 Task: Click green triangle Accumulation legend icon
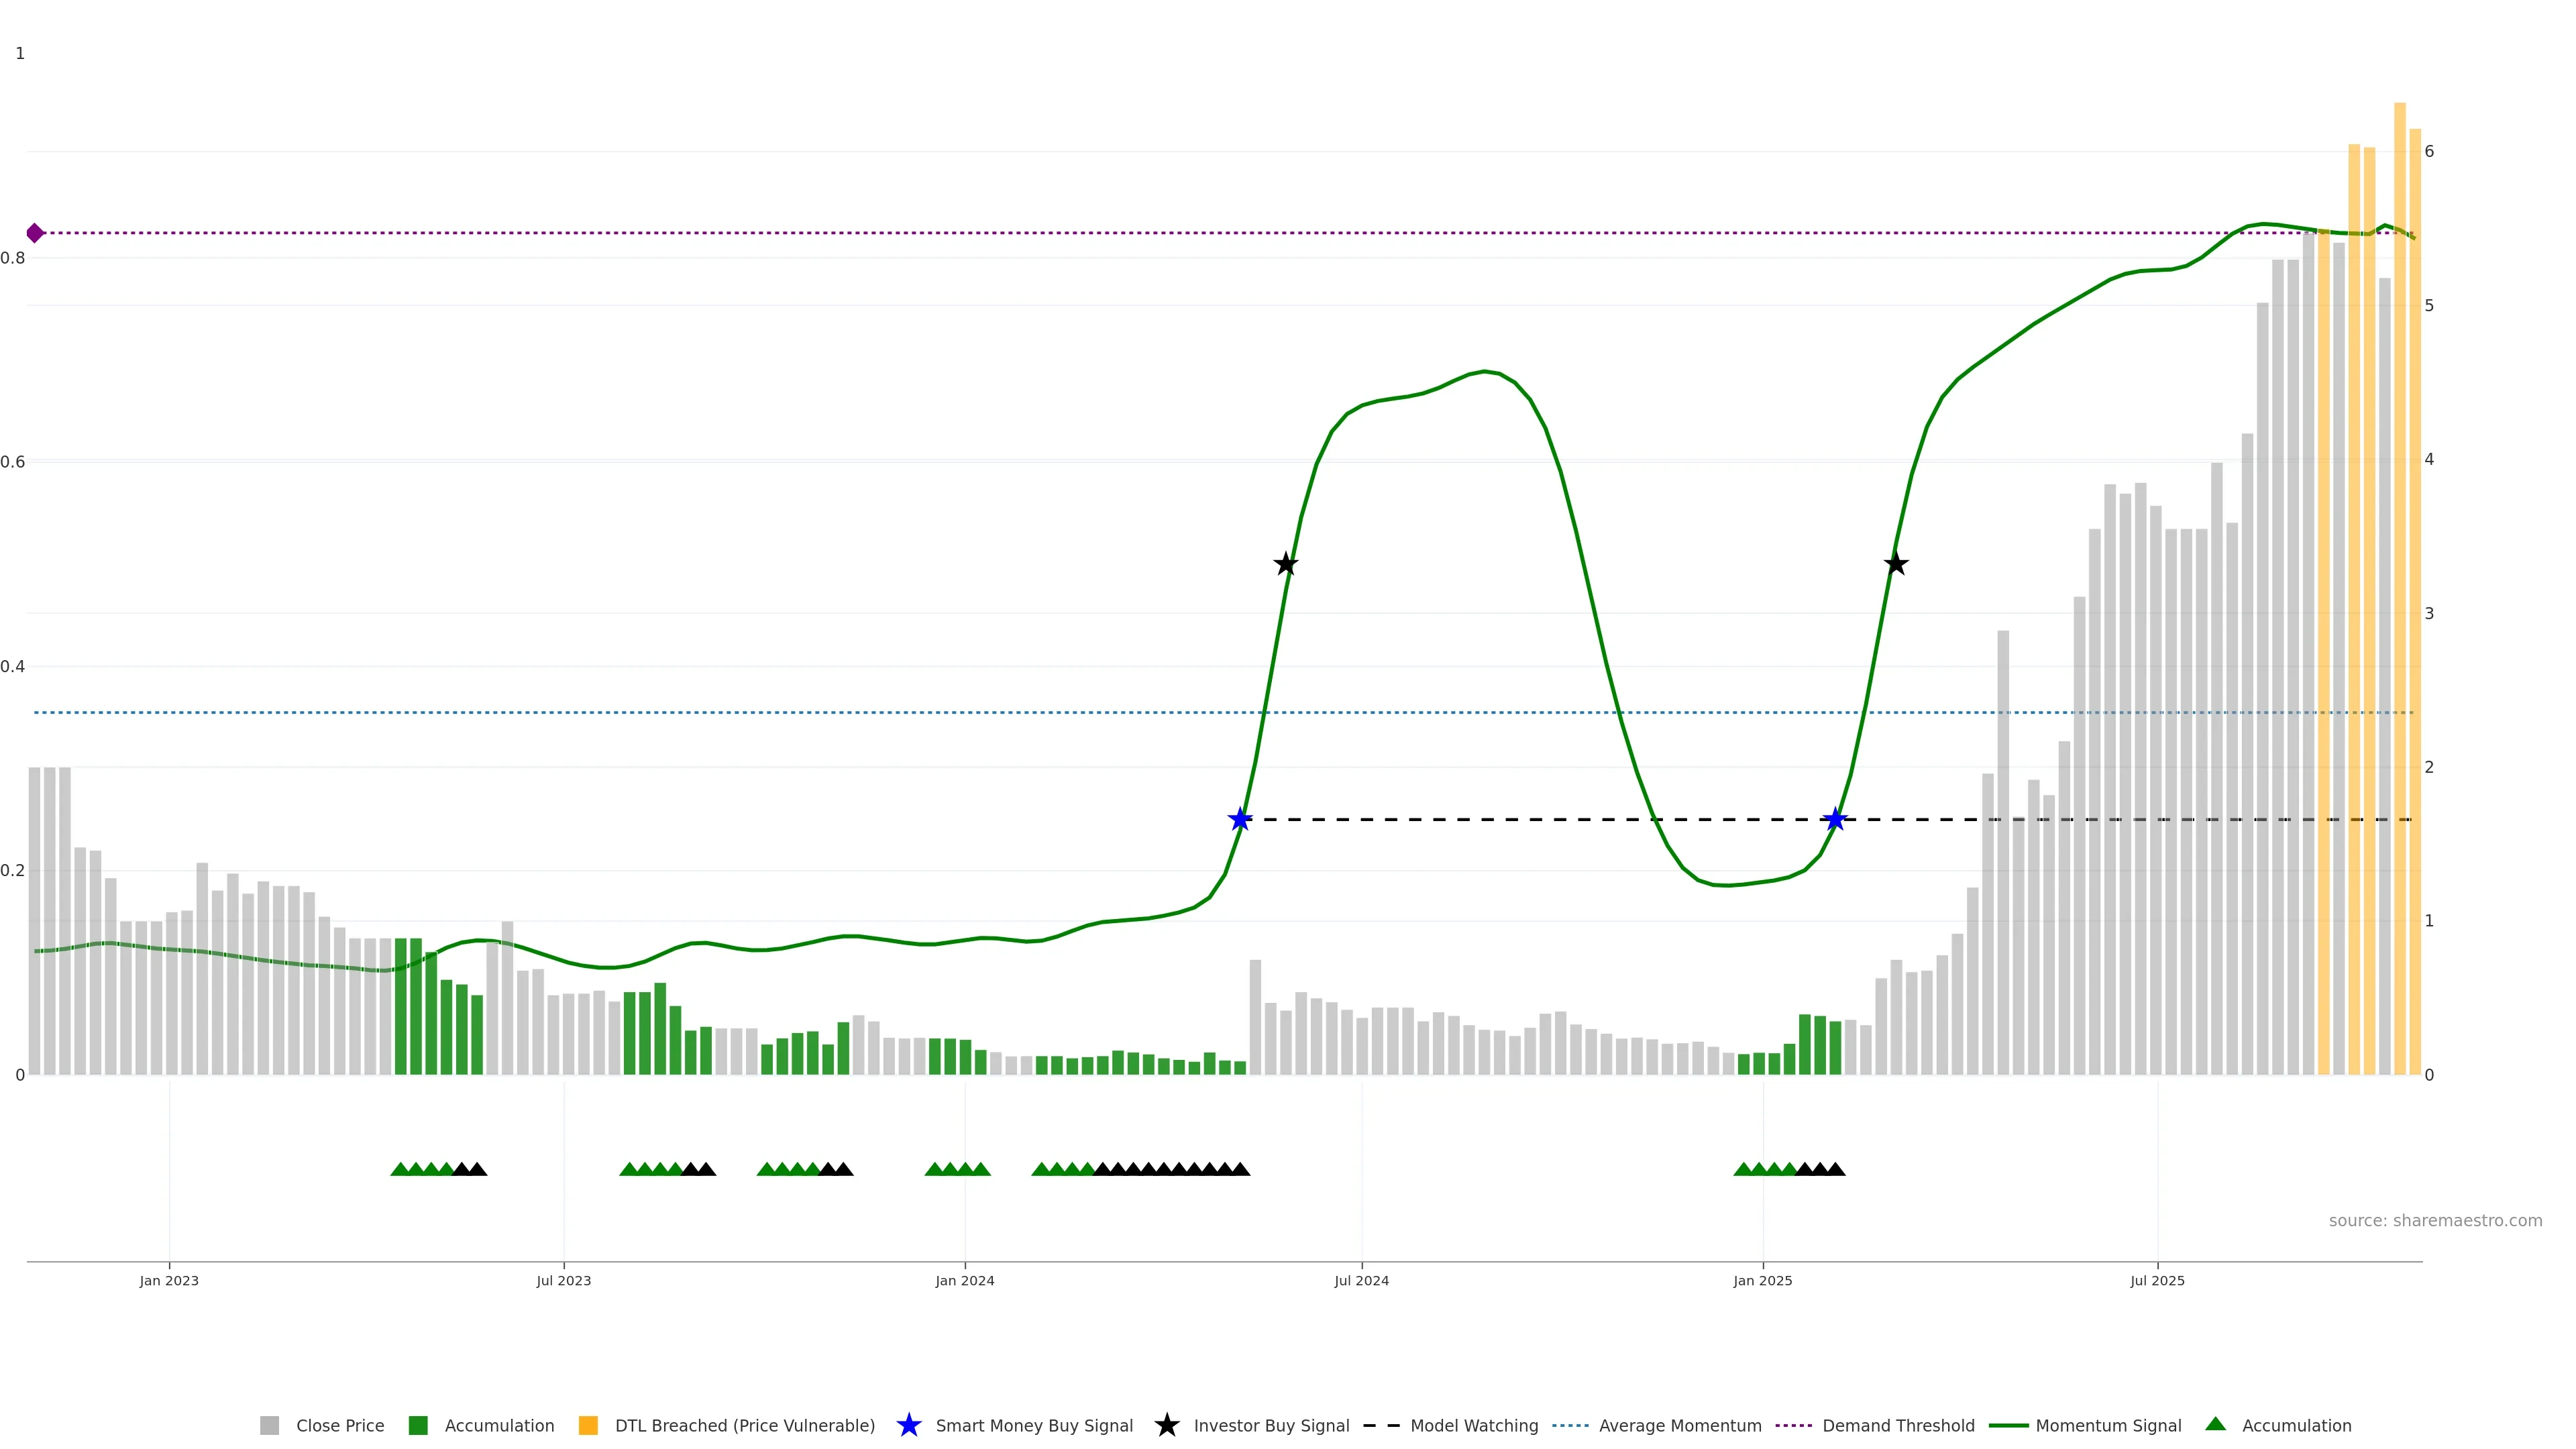pos(2215,1425)
